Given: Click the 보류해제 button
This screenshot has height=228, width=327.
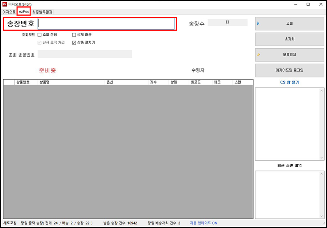Looking at the screenshot, I should [x=289, y=55].
